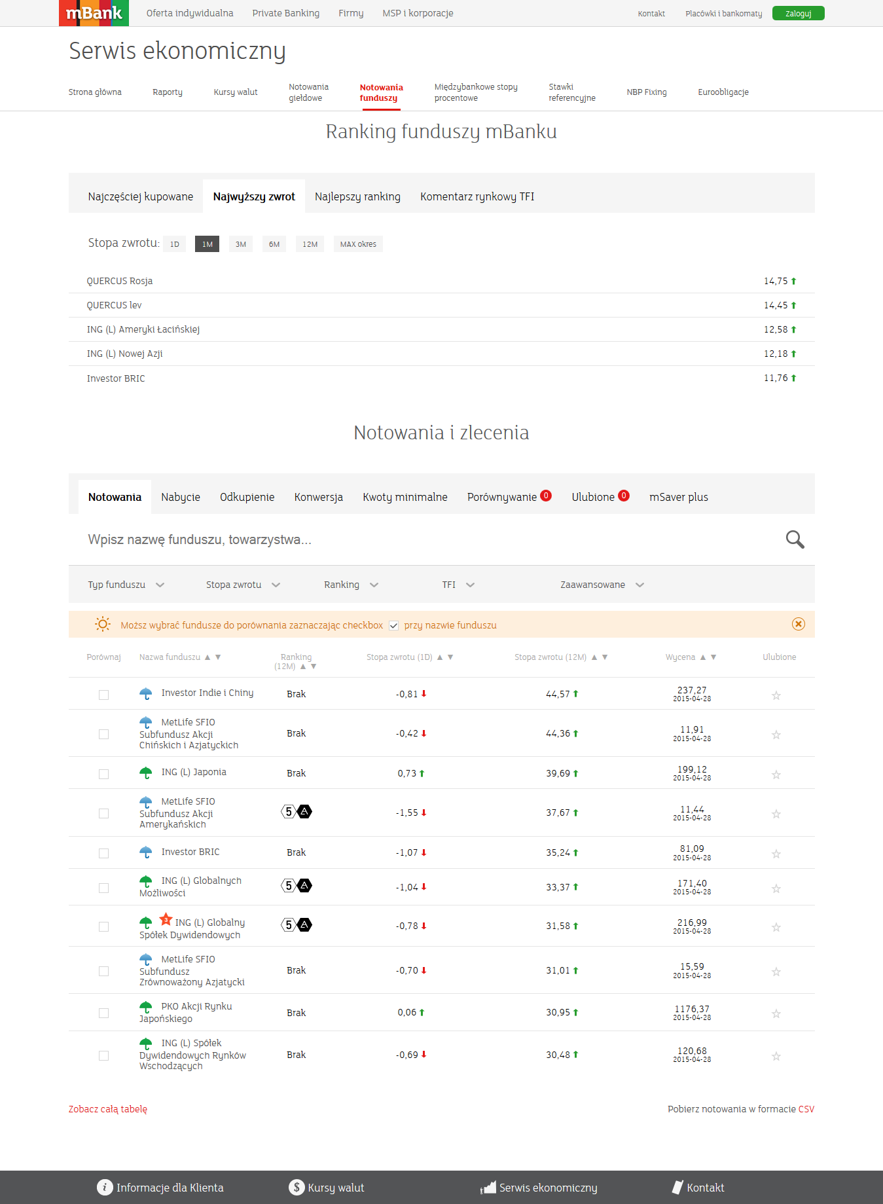
Task: Click the dollar icon in footer
Action: click(x=297, y=1187)
